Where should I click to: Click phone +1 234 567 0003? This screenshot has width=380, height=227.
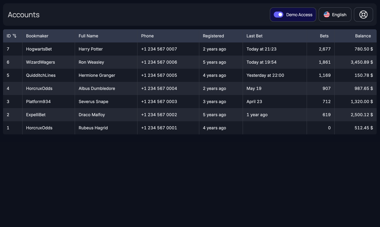159,102
